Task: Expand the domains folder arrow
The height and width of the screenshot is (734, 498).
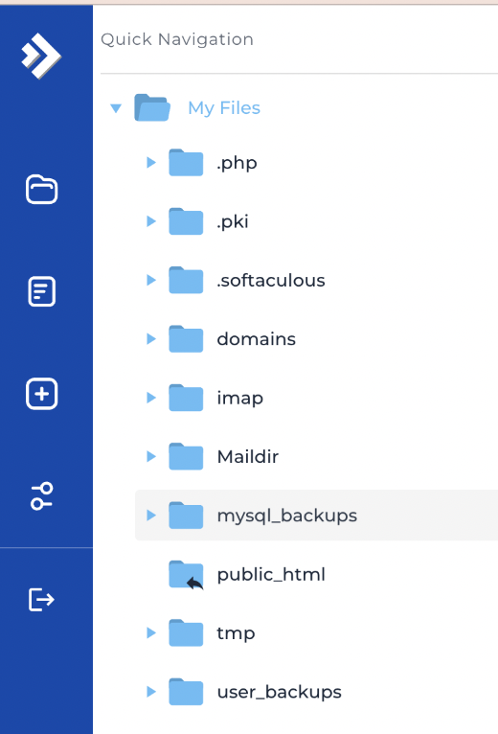Action: (x=150, y=338)
